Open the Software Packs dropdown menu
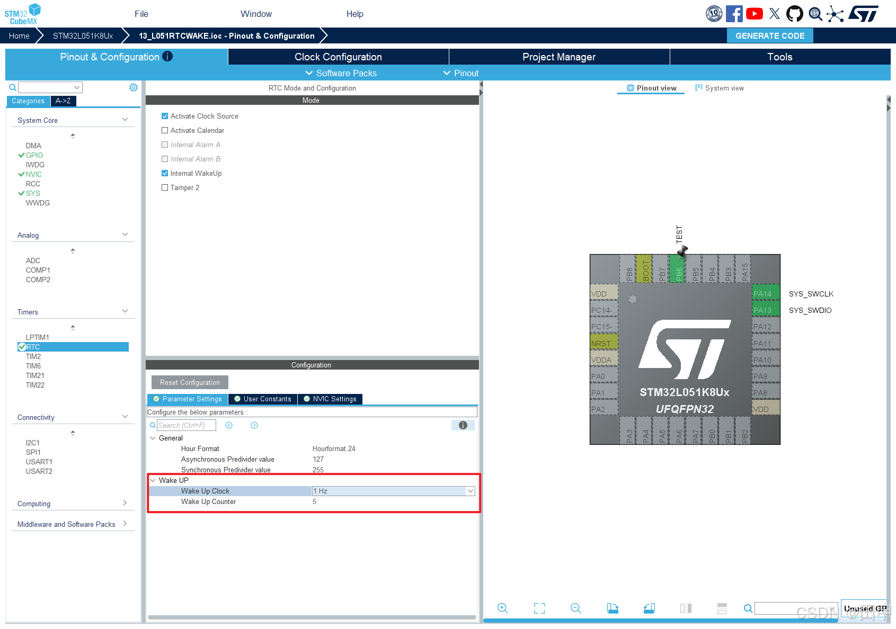This screenshot has height=629, width=896. pyautogui.click(x=341, y=73)
